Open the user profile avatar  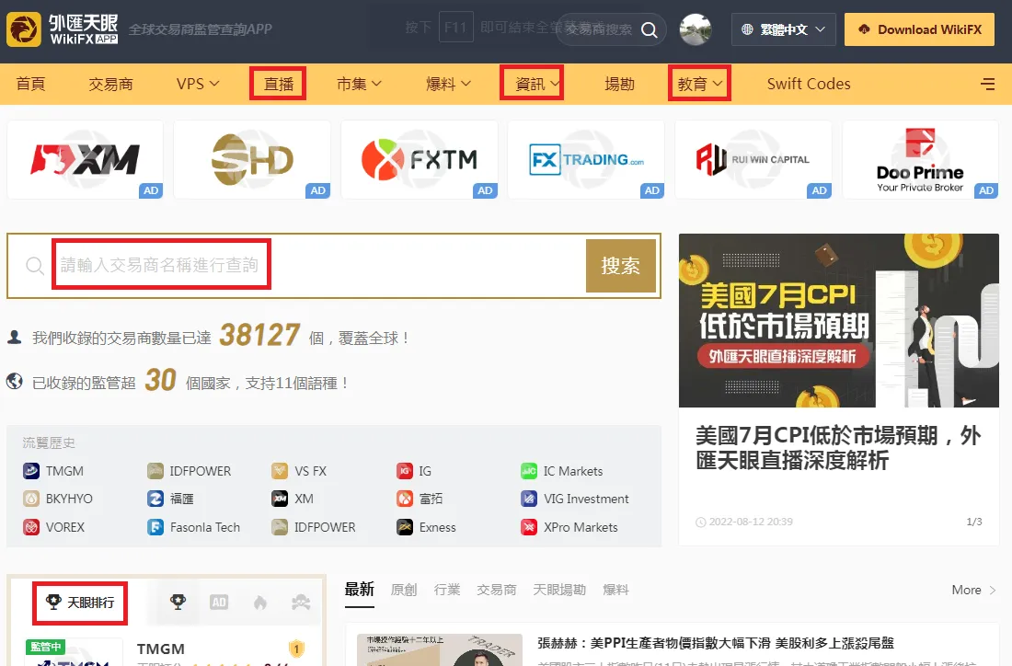696,29
